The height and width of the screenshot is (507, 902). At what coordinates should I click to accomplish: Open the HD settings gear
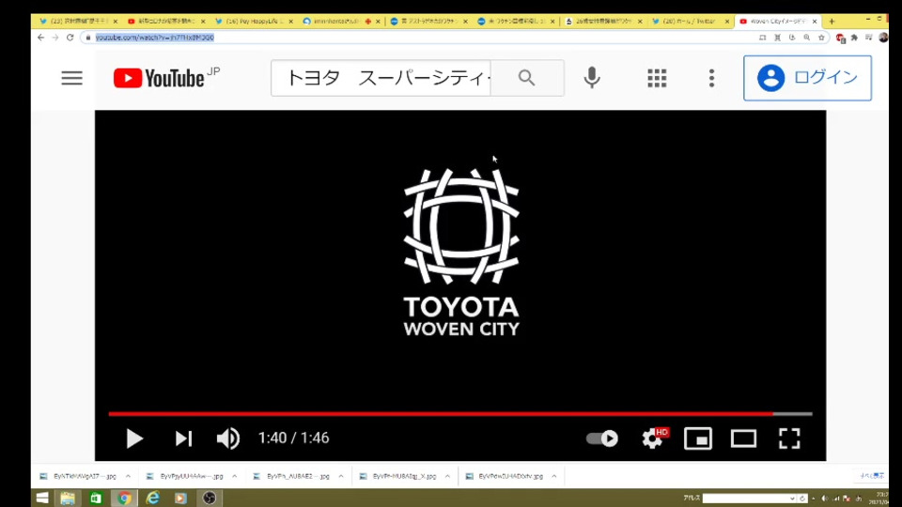click(654, 438)
